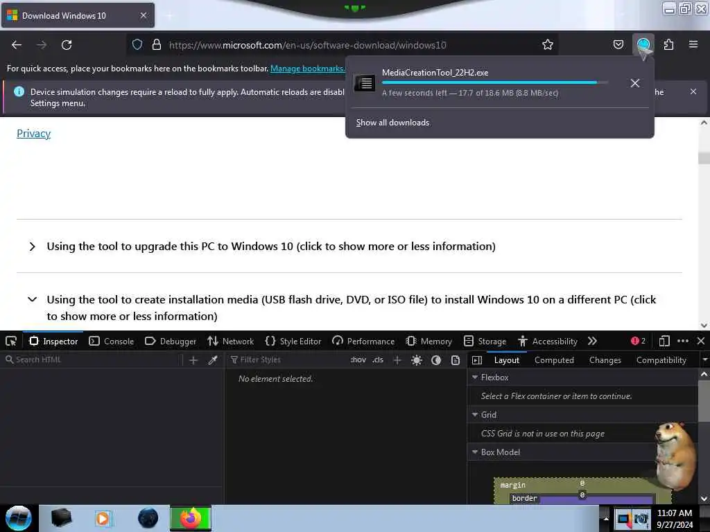The height and width of the screenshot is (532, 710).
Task: Toggle print media simulation
Action: point(456,360)
